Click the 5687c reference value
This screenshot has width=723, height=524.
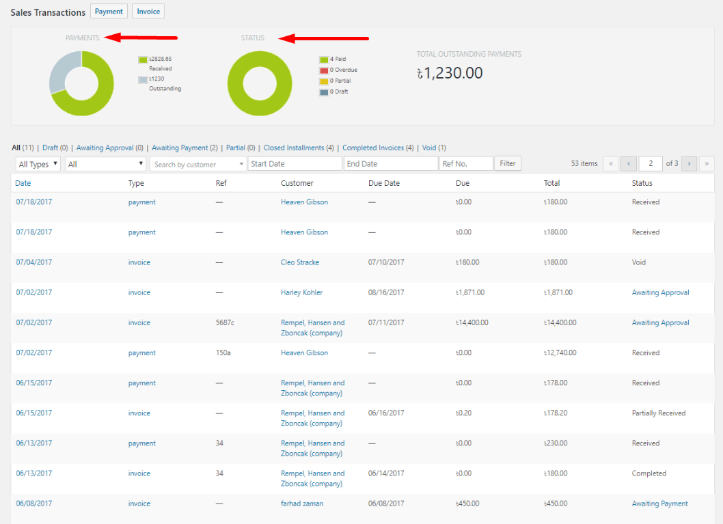pyautogui.click(x=225, y=322)
